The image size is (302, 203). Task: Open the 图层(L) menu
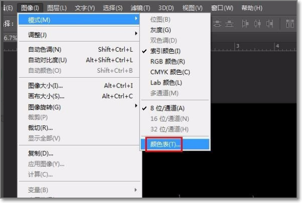pos(57,8)
